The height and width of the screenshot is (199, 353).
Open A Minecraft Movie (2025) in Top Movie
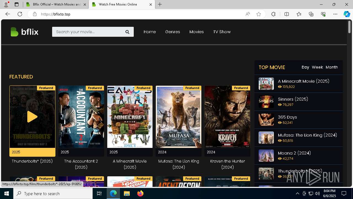coord(304,81)
